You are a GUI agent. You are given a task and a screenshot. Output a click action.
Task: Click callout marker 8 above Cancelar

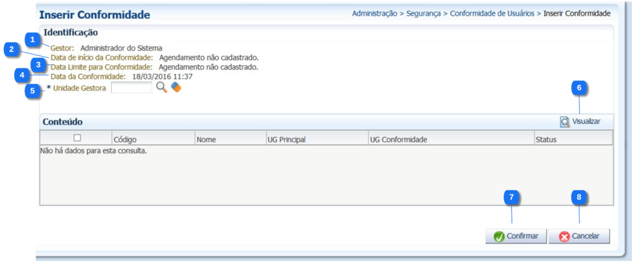(579, 197)
